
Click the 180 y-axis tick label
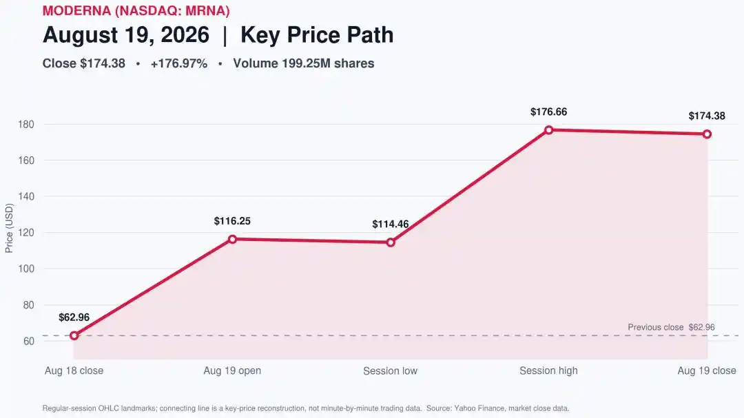[26, 125]
